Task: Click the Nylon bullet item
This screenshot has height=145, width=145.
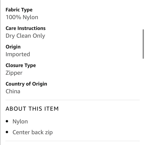Action: 20,121
